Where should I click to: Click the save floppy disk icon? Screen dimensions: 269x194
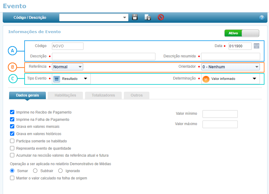point(135,17)
